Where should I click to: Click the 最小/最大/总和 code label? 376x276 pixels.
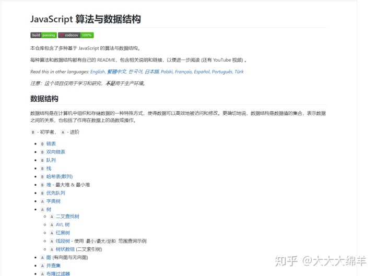click(101, 241)
